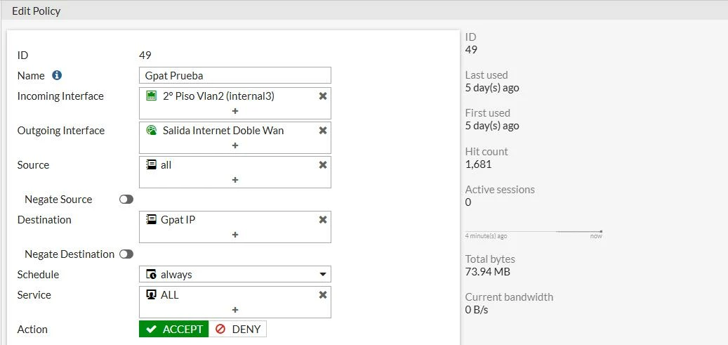Remove 2° Piso Vlan2 incoming interface

click(323, 96)
